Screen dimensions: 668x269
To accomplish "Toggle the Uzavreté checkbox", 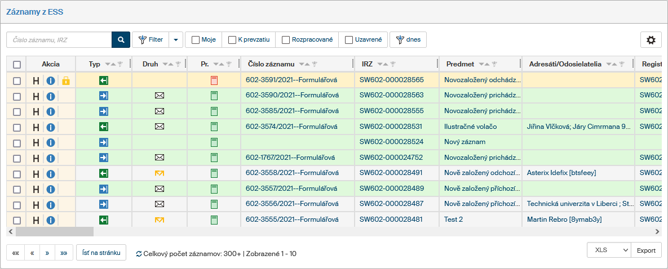I will pyautogui.click(x=349, y=40).
